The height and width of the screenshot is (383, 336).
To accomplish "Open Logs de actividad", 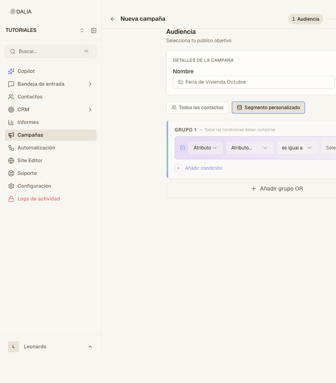I will [x=50, y=199].
